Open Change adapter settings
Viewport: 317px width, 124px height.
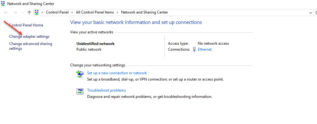tap(29, 37)
